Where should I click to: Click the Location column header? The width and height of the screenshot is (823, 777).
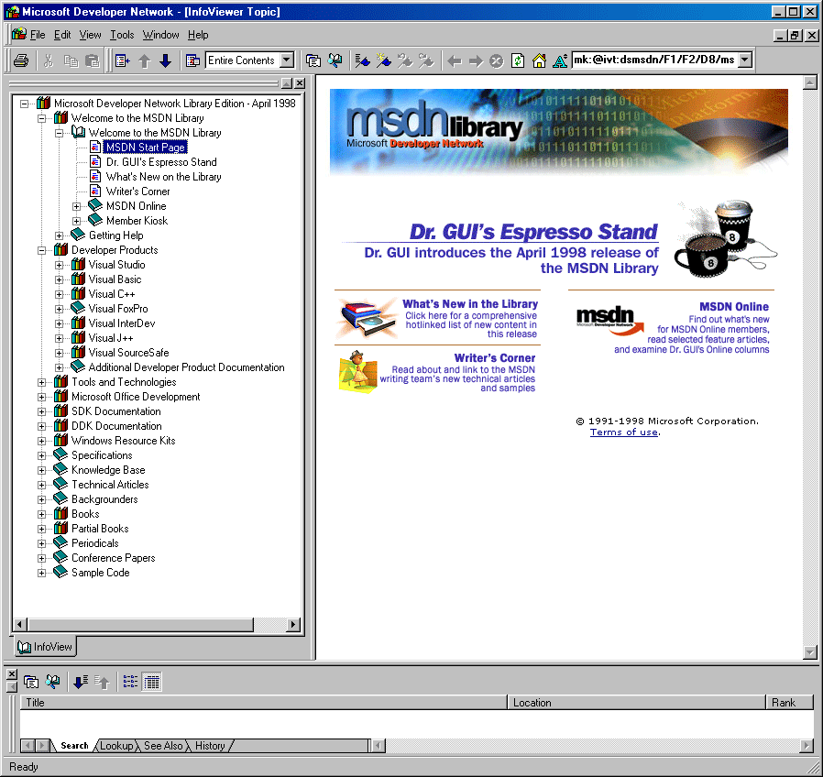click(637, 703)
